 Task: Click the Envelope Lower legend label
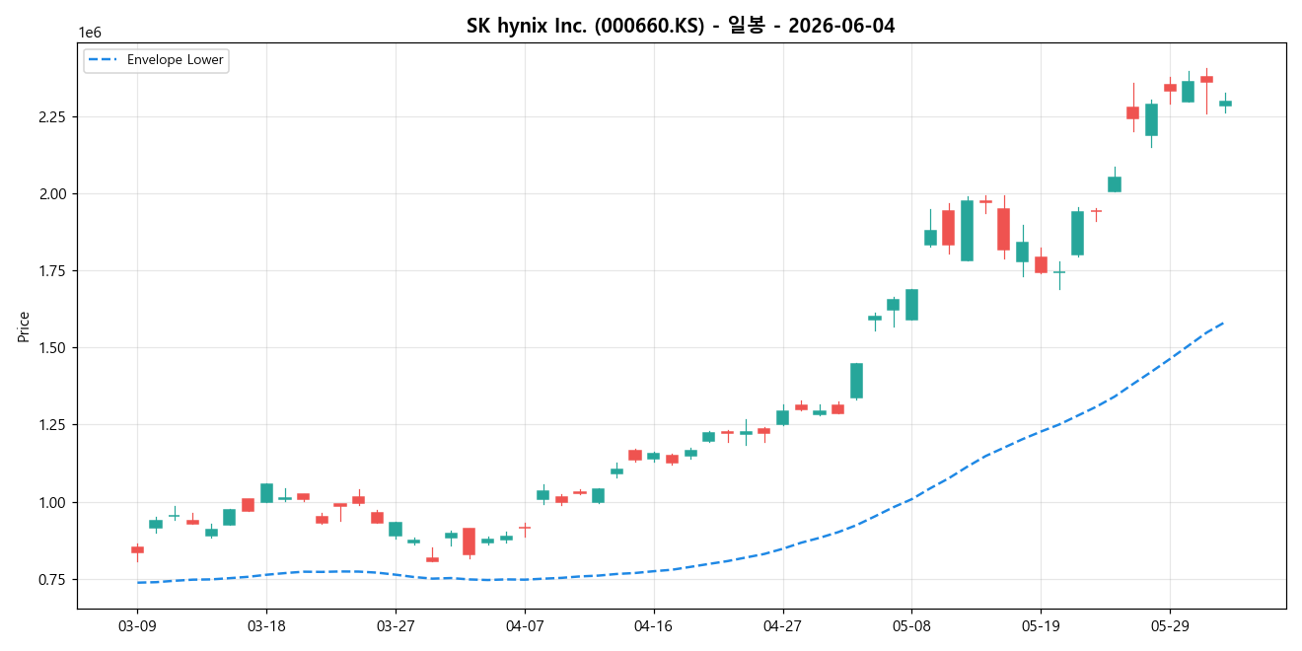(176, 60)
